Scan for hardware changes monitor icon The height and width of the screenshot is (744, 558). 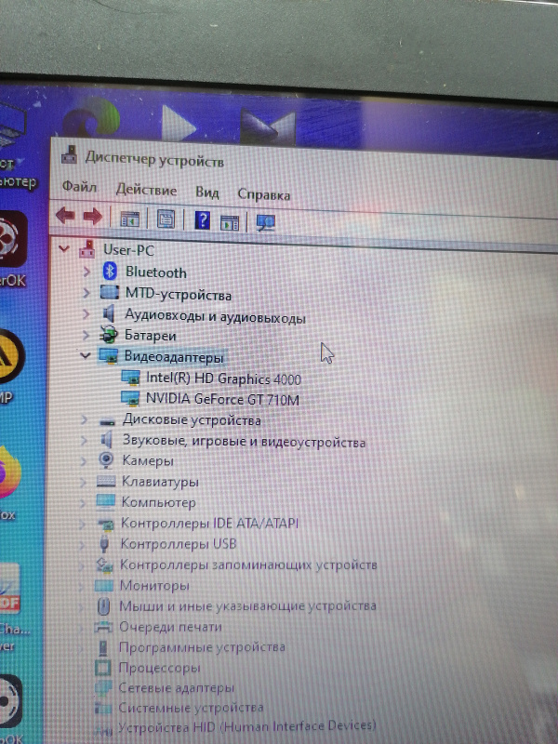click(x=266, y=223)
